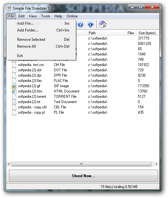168x198 pixels.
Task: Click file icon next to softpedia (2).dot
Action: coord(14,70)
